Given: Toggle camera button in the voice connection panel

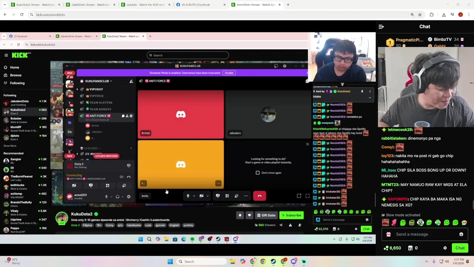Looking at the screenshot, I should click(x=74, y=185).
